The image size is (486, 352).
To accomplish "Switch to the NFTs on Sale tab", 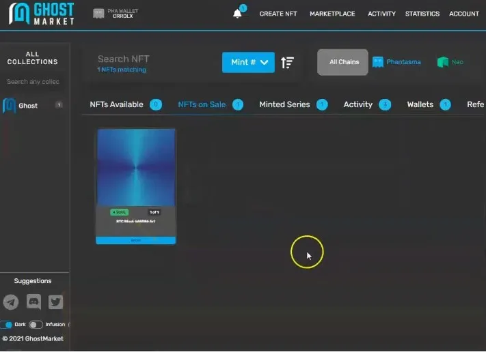I will [x=202, y=104].
